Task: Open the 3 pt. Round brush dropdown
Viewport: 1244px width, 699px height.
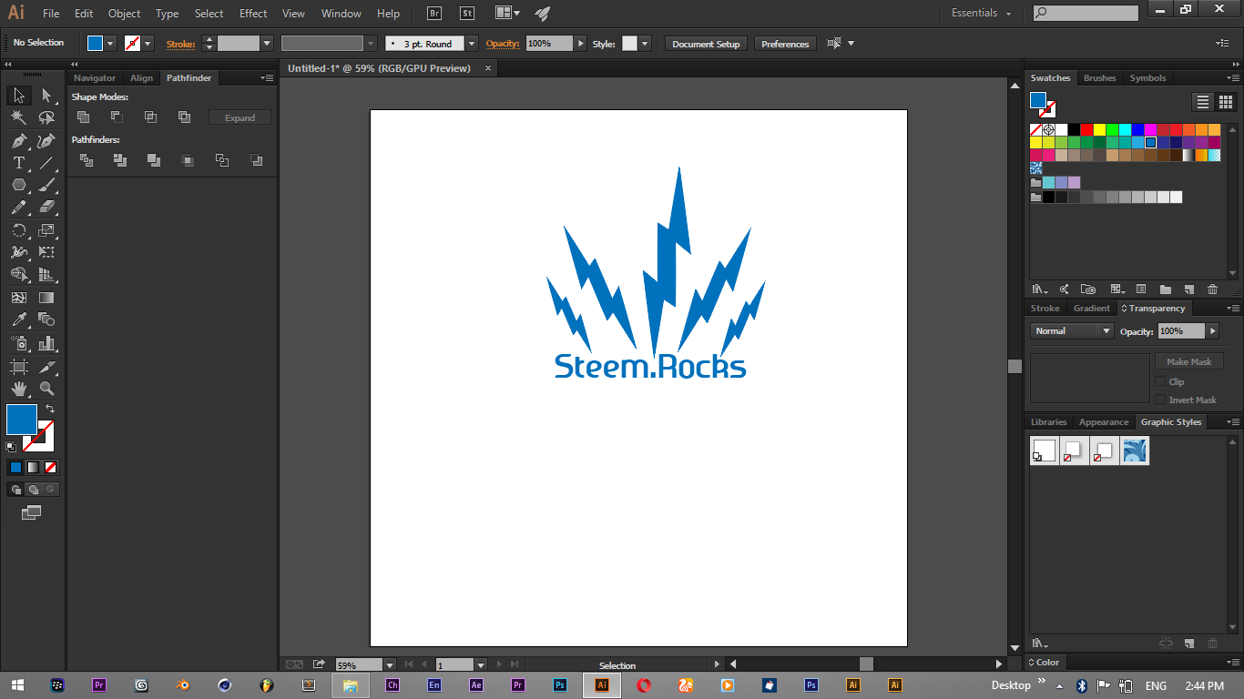Action: tap(472, 43)
